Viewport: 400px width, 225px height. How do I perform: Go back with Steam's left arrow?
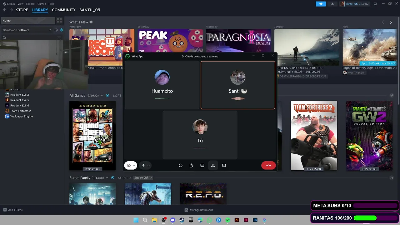(5, 10)
